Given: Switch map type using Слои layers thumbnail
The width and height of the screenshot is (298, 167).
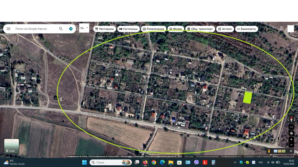Looking at the screenshot, I should click(12, 146).
